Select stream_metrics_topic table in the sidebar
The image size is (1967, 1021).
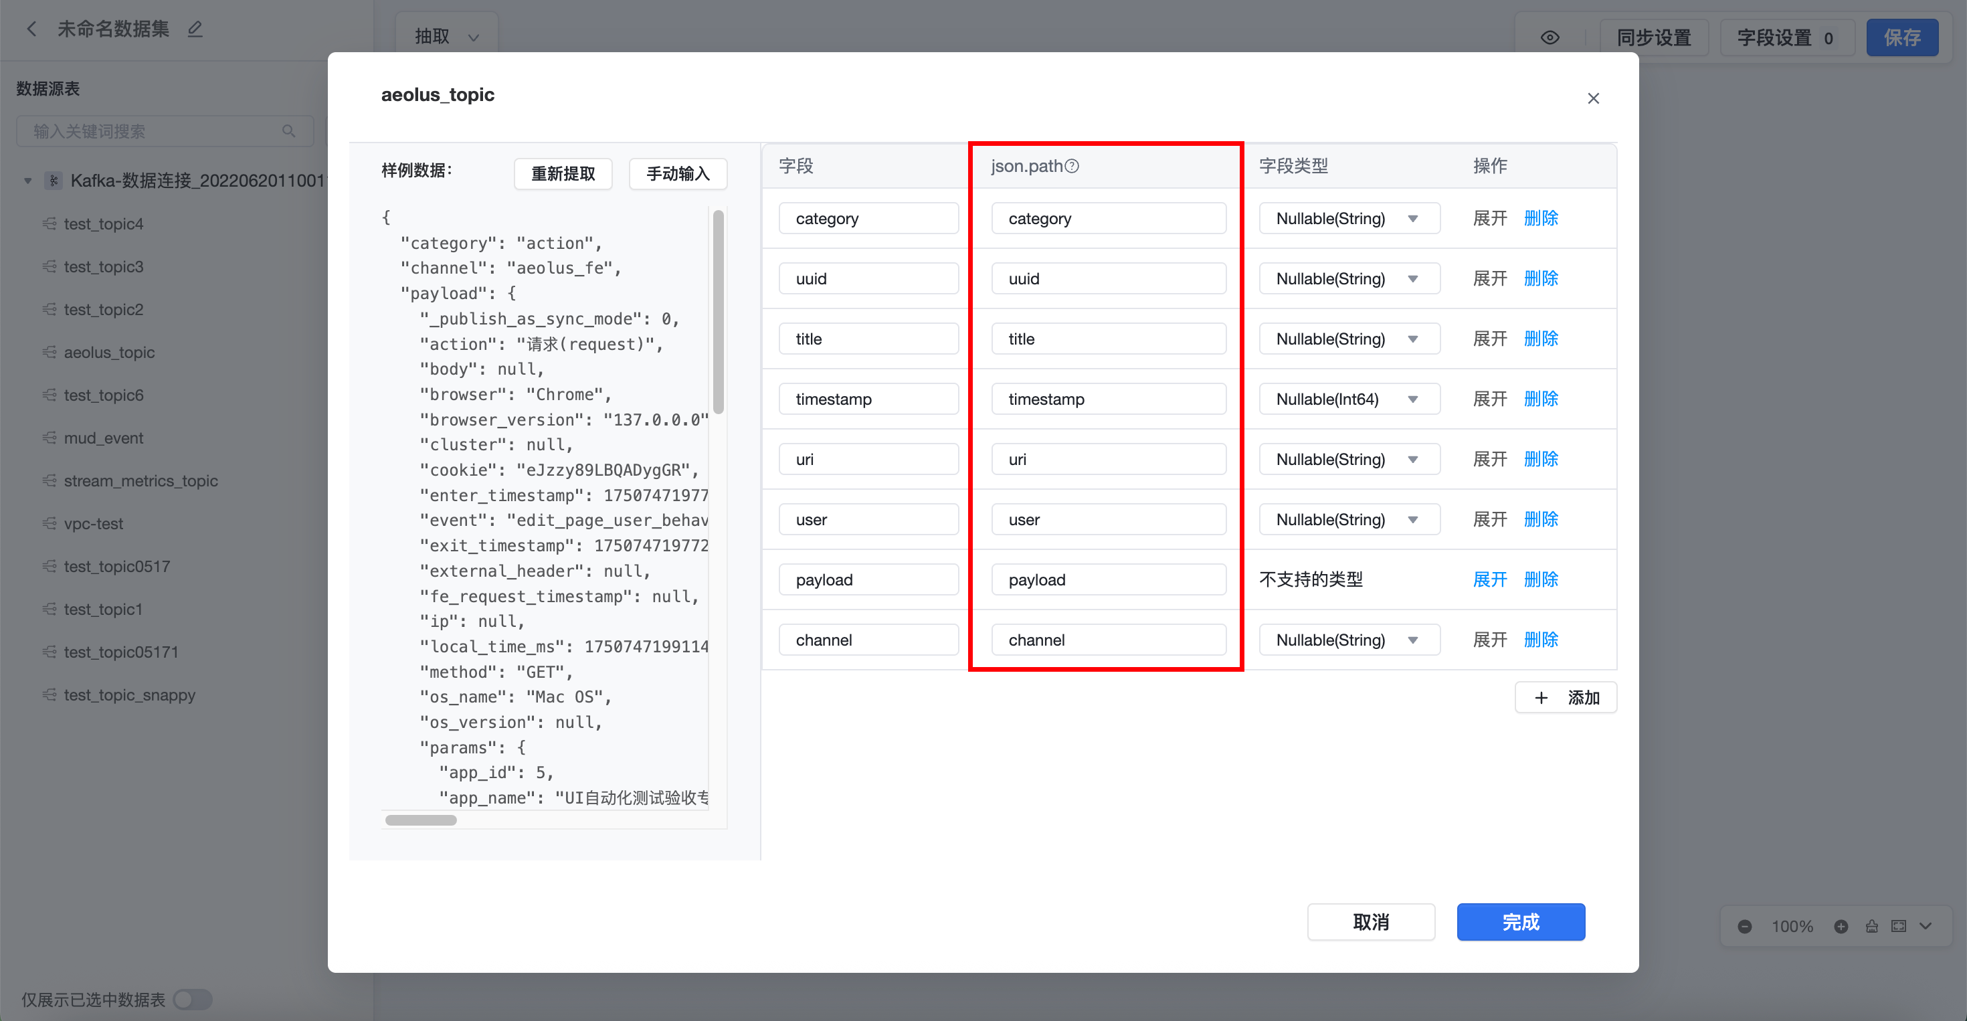140,480
